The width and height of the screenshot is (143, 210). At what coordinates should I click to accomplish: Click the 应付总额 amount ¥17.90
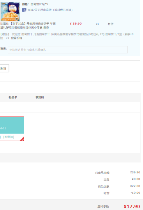132,206
